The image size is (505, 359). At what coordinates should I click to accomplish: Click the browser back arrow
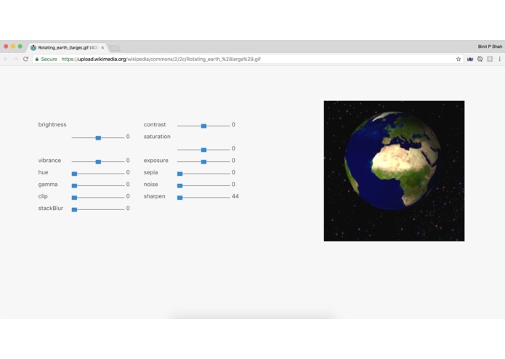click(6, 59)
